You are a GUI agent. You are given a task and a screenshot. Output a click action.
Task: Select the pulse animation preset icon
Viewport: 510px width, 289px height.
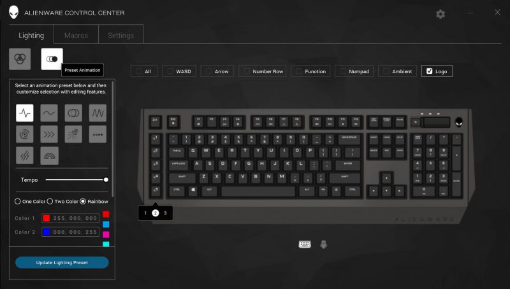pos(25,113)
